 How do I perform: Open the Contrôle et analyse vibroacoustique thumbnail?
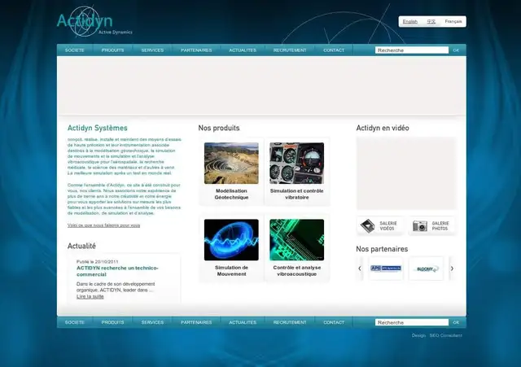296,240
